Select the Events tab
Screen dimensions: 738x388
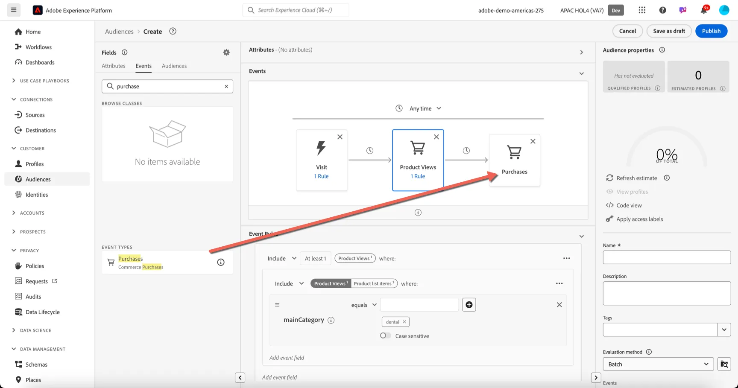[x=143, y=66]
